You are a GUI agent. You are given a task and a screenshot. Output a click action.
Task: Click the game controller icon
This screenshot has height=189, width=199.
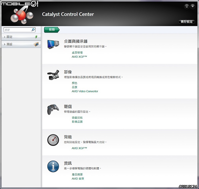click(x=53, y=109)
